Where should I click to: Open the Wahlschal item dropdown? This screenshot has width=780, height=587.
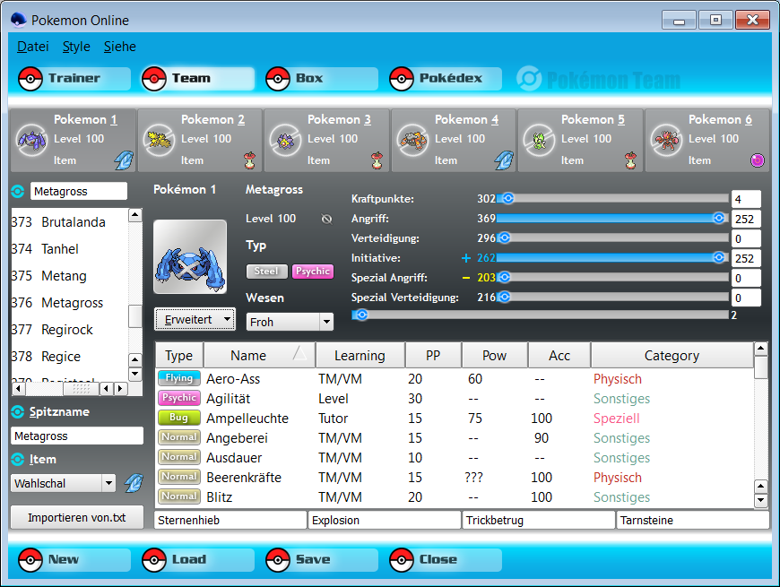[x=64, y=483]
